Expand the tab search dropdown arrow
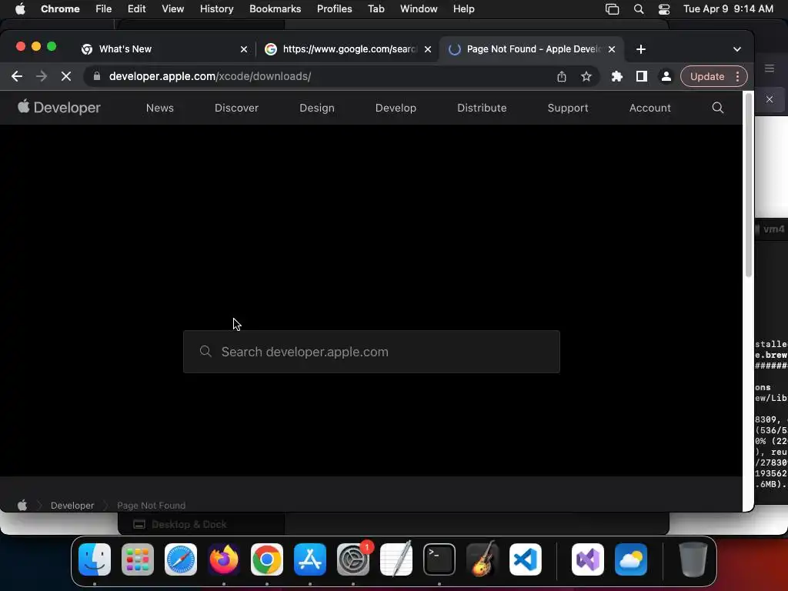 [736, 49]
